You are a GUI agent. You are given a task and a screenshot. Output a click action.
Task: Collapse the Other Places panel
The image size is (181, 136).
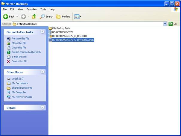[x=42, y=72]
